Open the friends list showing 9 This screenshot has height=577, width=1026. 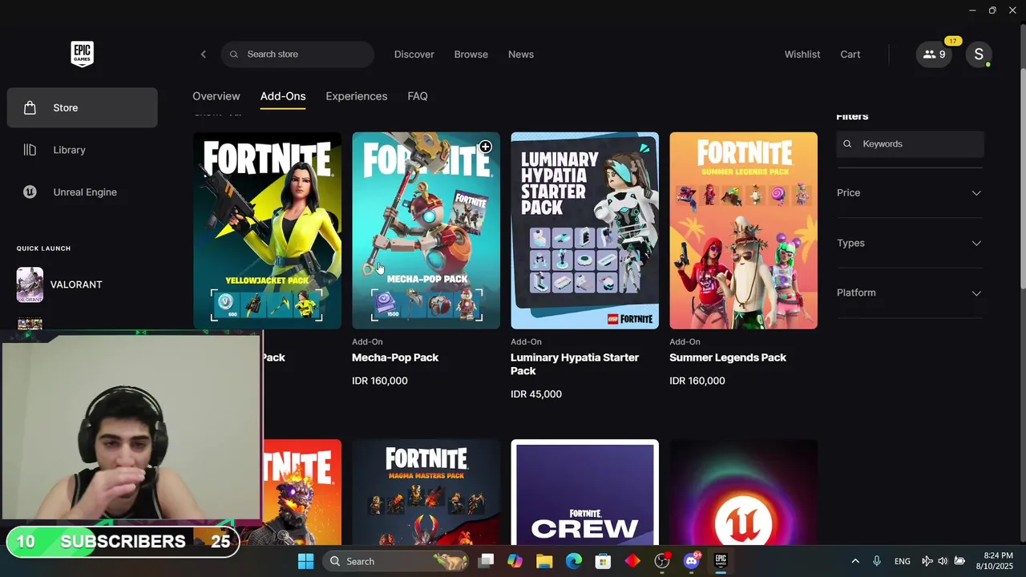tap(934, 54)
